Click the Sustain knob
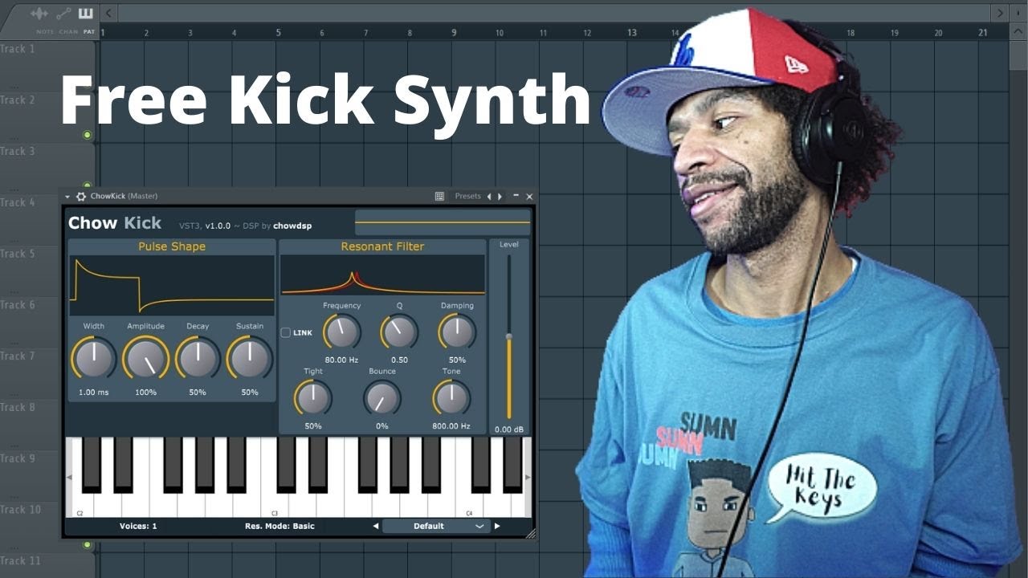Screen dimensions: 1028x578 click(250, 358)
